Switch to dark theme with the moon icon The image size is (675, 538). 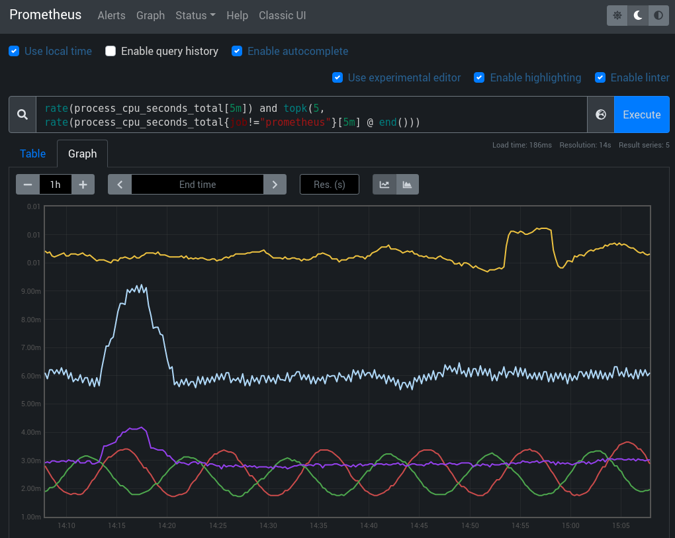click(637, 15)
